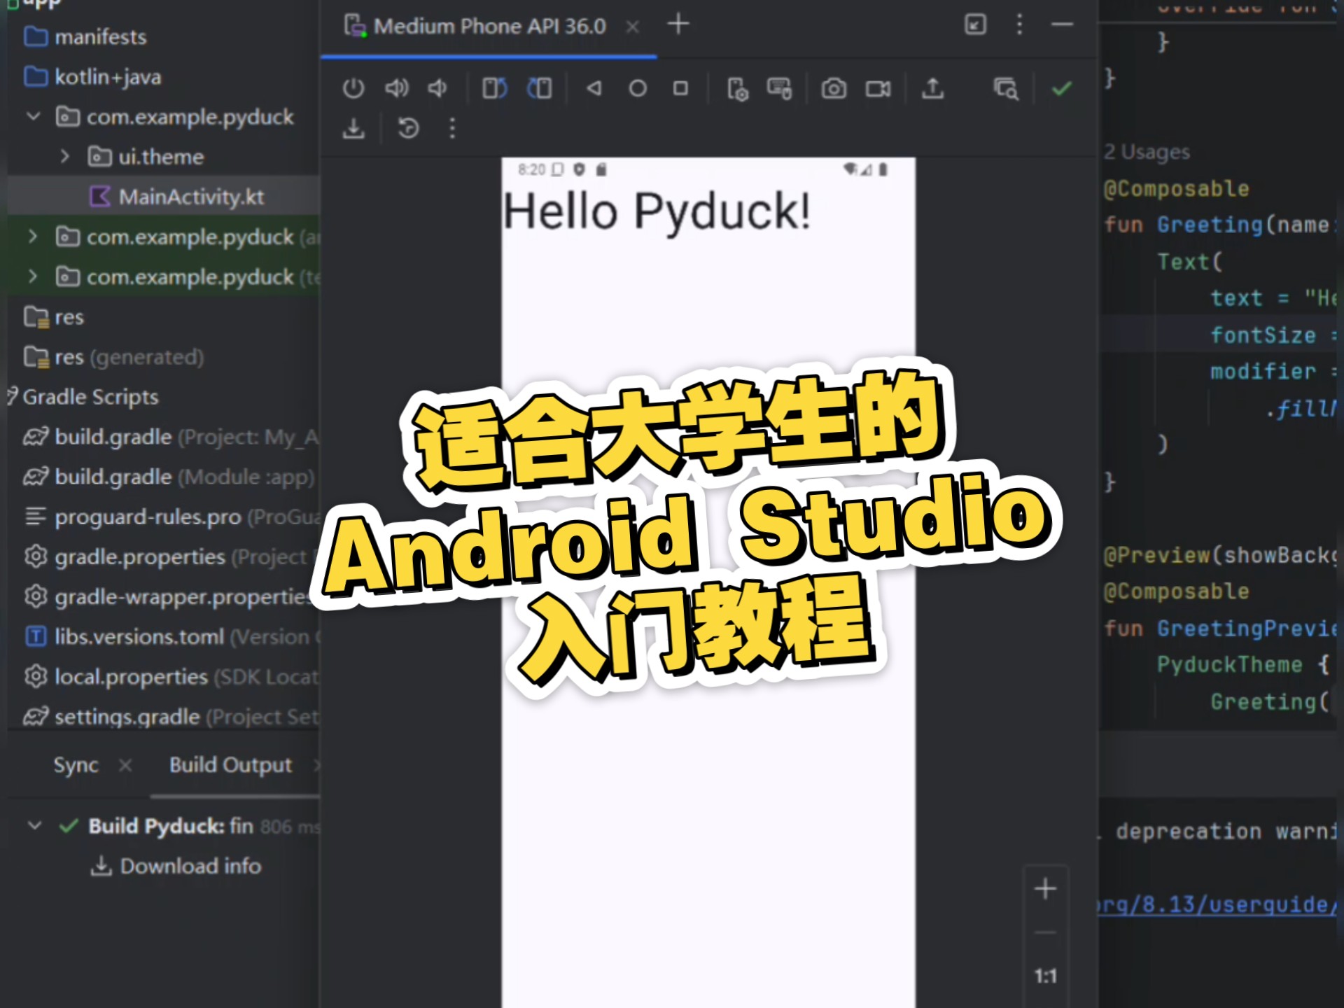The width and height of the screenshot is (1344, 1008).
Task: Take an emulator screenshot with camera icon
Action: tap(834, 88)
